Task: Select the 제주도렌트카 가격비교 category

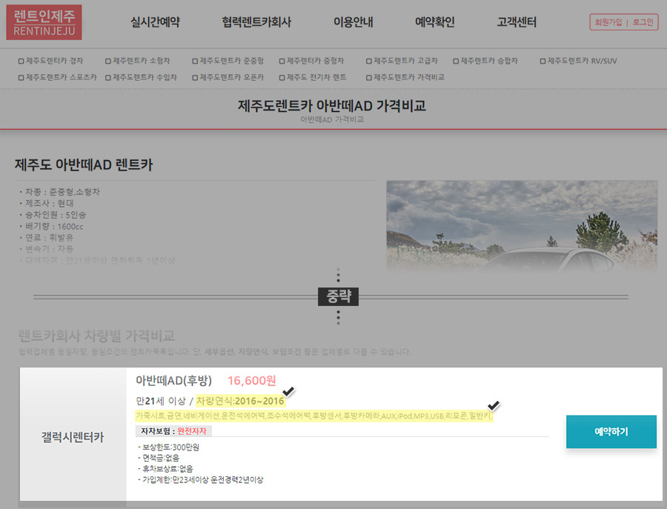Action: [405, 77]
